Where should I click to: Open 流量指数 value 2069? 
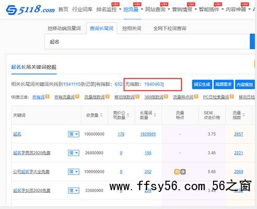(239, 172)
